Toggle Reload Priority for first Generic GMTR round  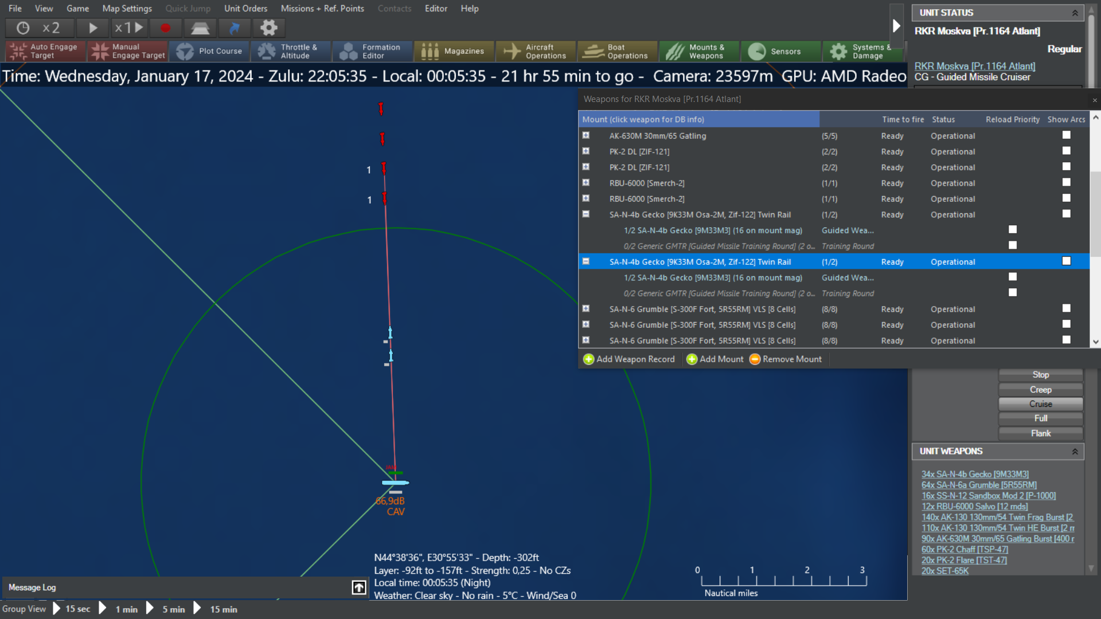click(x=1013, y=245)
